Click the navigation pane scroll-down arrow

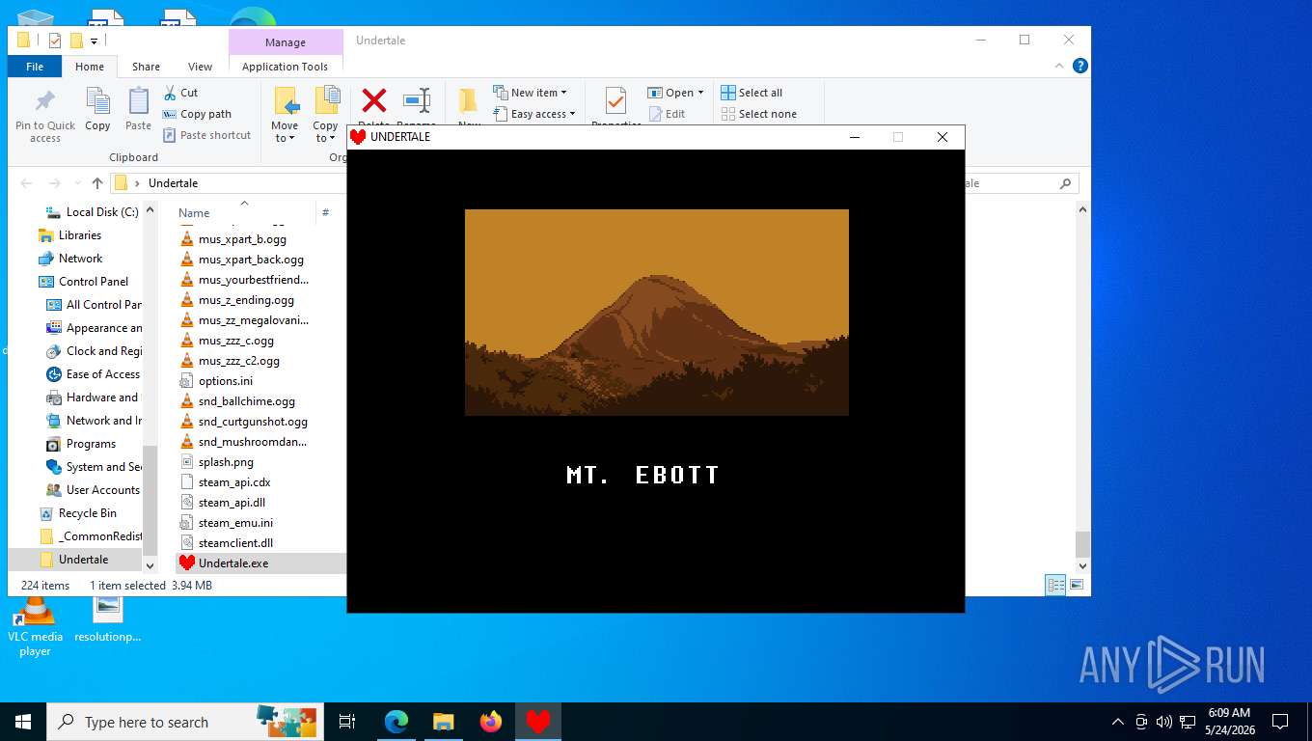click(x=150, y=565)
